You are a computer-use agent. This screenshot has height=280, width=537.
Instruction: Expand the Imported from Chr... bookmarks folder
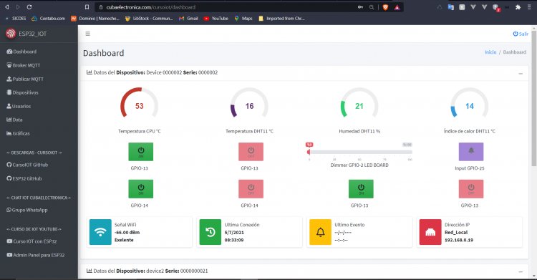click(281, 19)
